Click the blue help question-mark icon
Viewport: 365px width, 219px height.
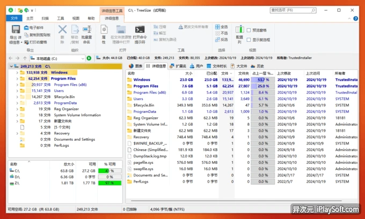coord(356,19)
